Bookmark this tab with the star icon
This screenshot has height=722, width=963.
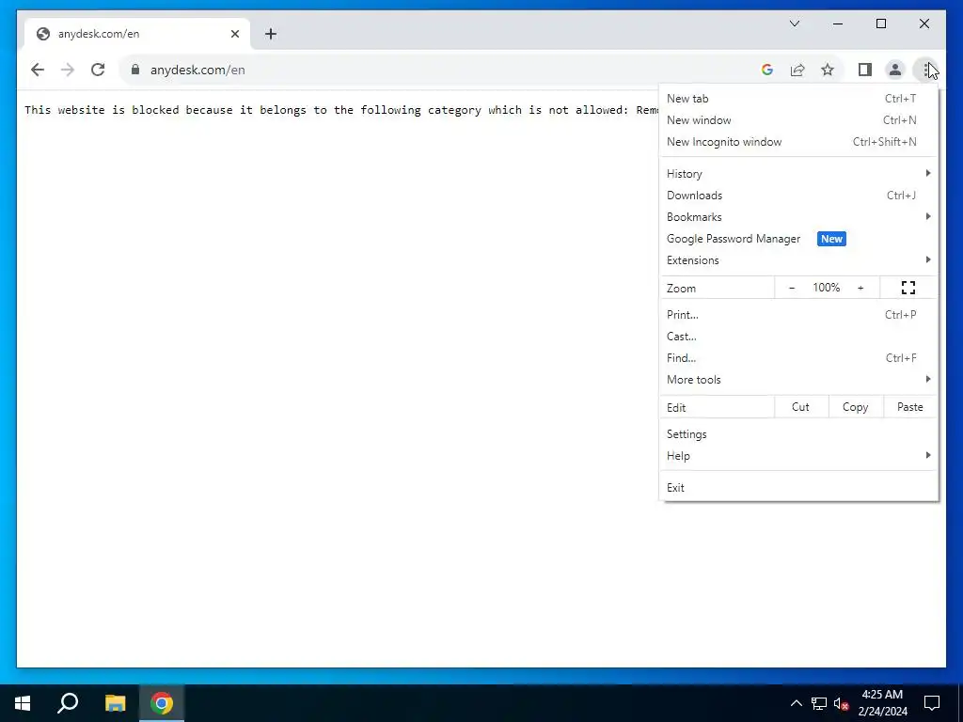click(828, 70)
